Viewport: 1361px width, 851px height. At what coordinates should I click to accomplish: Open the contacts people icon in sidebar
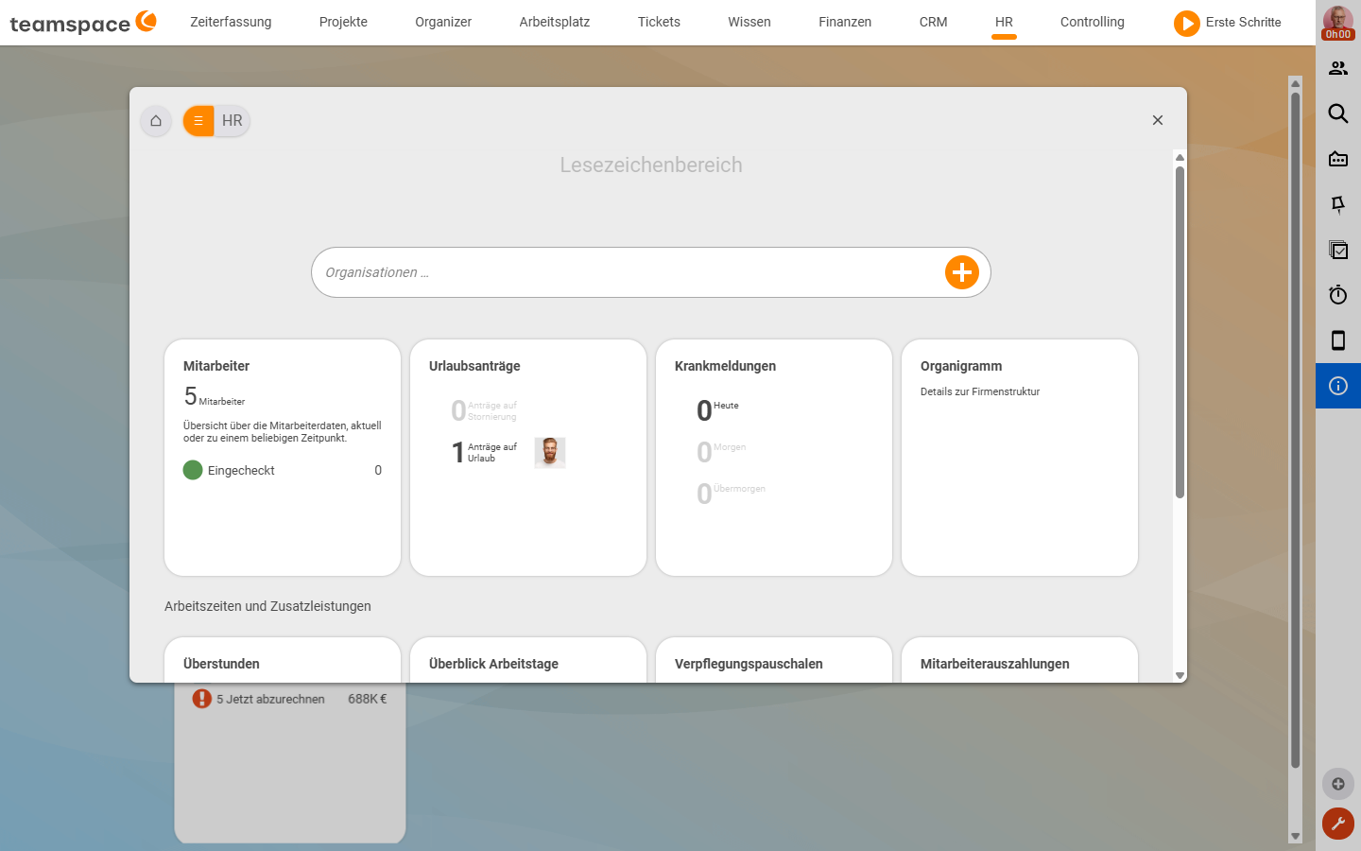click(x=1338, y=68)
